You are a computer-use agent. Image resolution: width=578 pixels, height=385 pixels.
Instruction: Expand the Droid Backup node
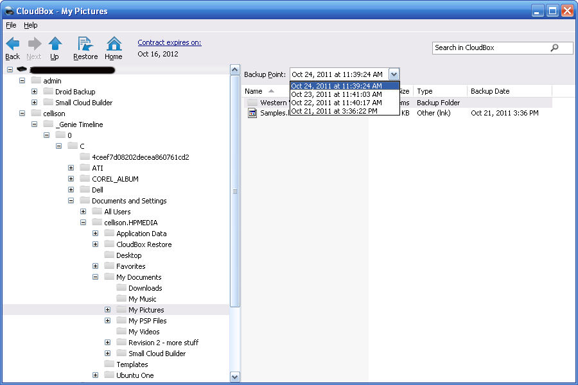click(34, 91)
